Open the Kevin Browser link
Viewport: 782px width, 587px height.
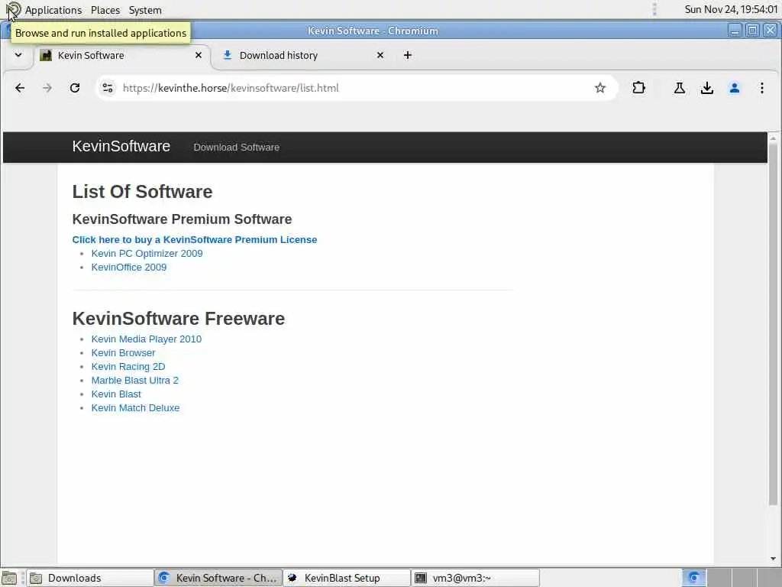tap(123, 353)
